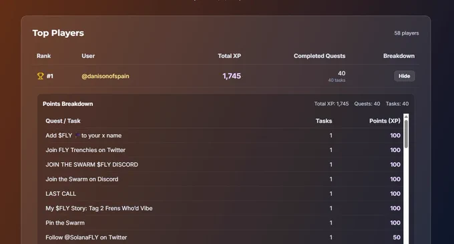Click the 'Tasks: 40' summary text

[397, 104]
